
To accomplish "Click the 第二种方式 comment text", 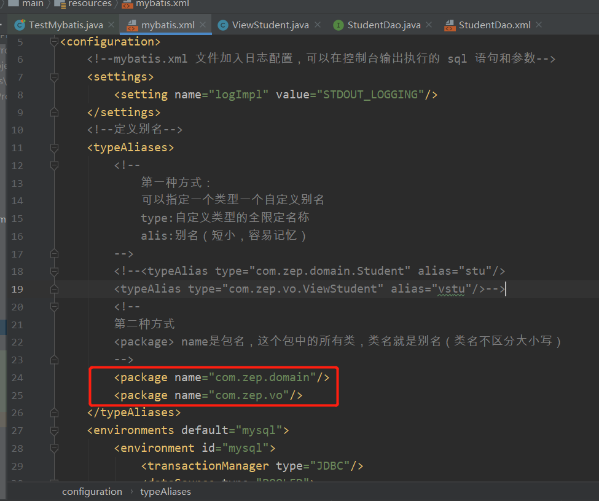I will [x=144, y=324].
